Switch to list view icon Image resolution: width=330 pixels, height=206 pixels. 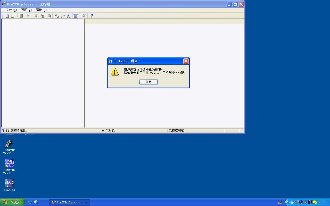(x=69, y=16)
